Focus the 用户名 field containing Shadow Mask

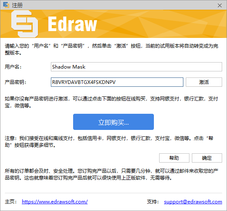coord(137,67)
